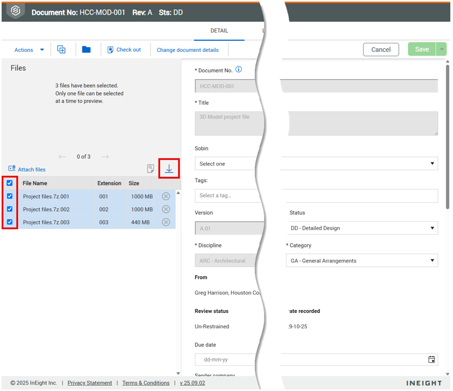Open the Status DD - Detailed Design dropdown
This screenshot has height=391, width=453.
[x=362, y=228]
